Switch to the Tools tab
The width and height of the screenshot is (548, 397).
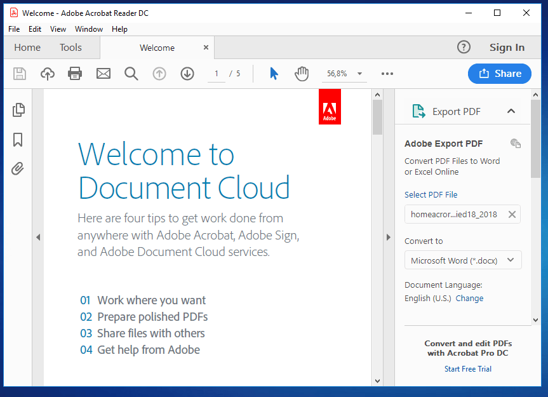tap(70, 48)
